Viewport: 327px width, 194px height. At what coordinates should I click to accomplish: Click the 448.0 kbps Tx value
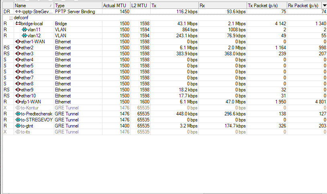[x=187, y=114]
